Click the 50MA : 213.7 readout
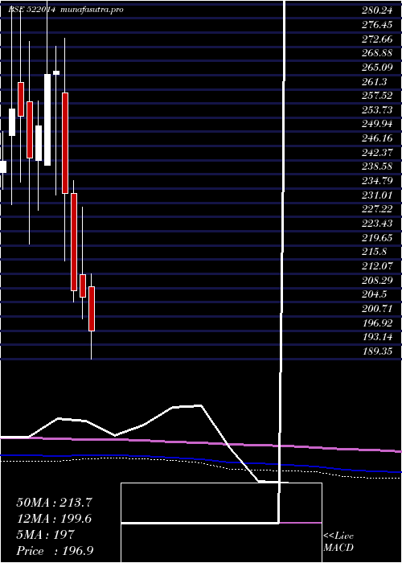This screenshot has height=563, width=402. [55, 503]
